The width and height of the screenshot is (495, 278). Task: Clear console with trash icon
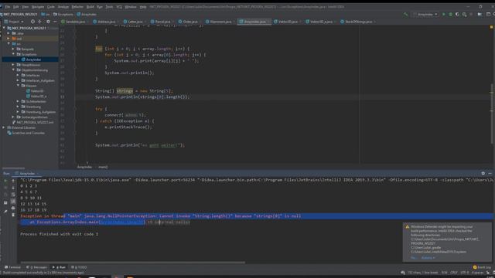click(x=13, y=215)
